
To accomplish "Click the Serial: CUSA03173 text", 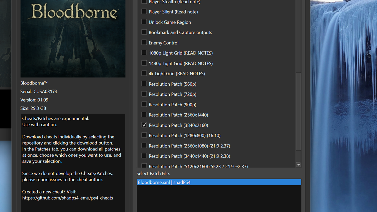I will click(39, 91).
